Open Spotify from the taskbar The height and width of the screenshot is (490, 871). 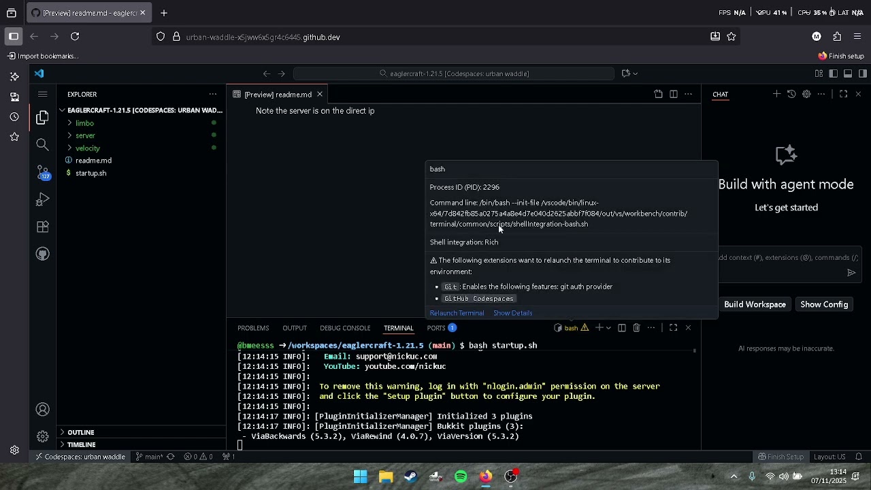coord(461,476)
